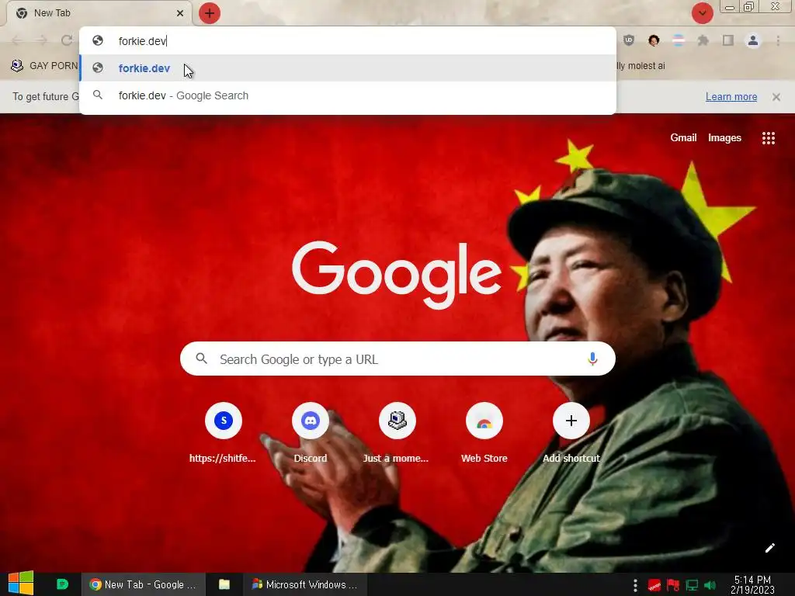Open the Web Store shortcut
795x596 pixels.
(484, 433)
